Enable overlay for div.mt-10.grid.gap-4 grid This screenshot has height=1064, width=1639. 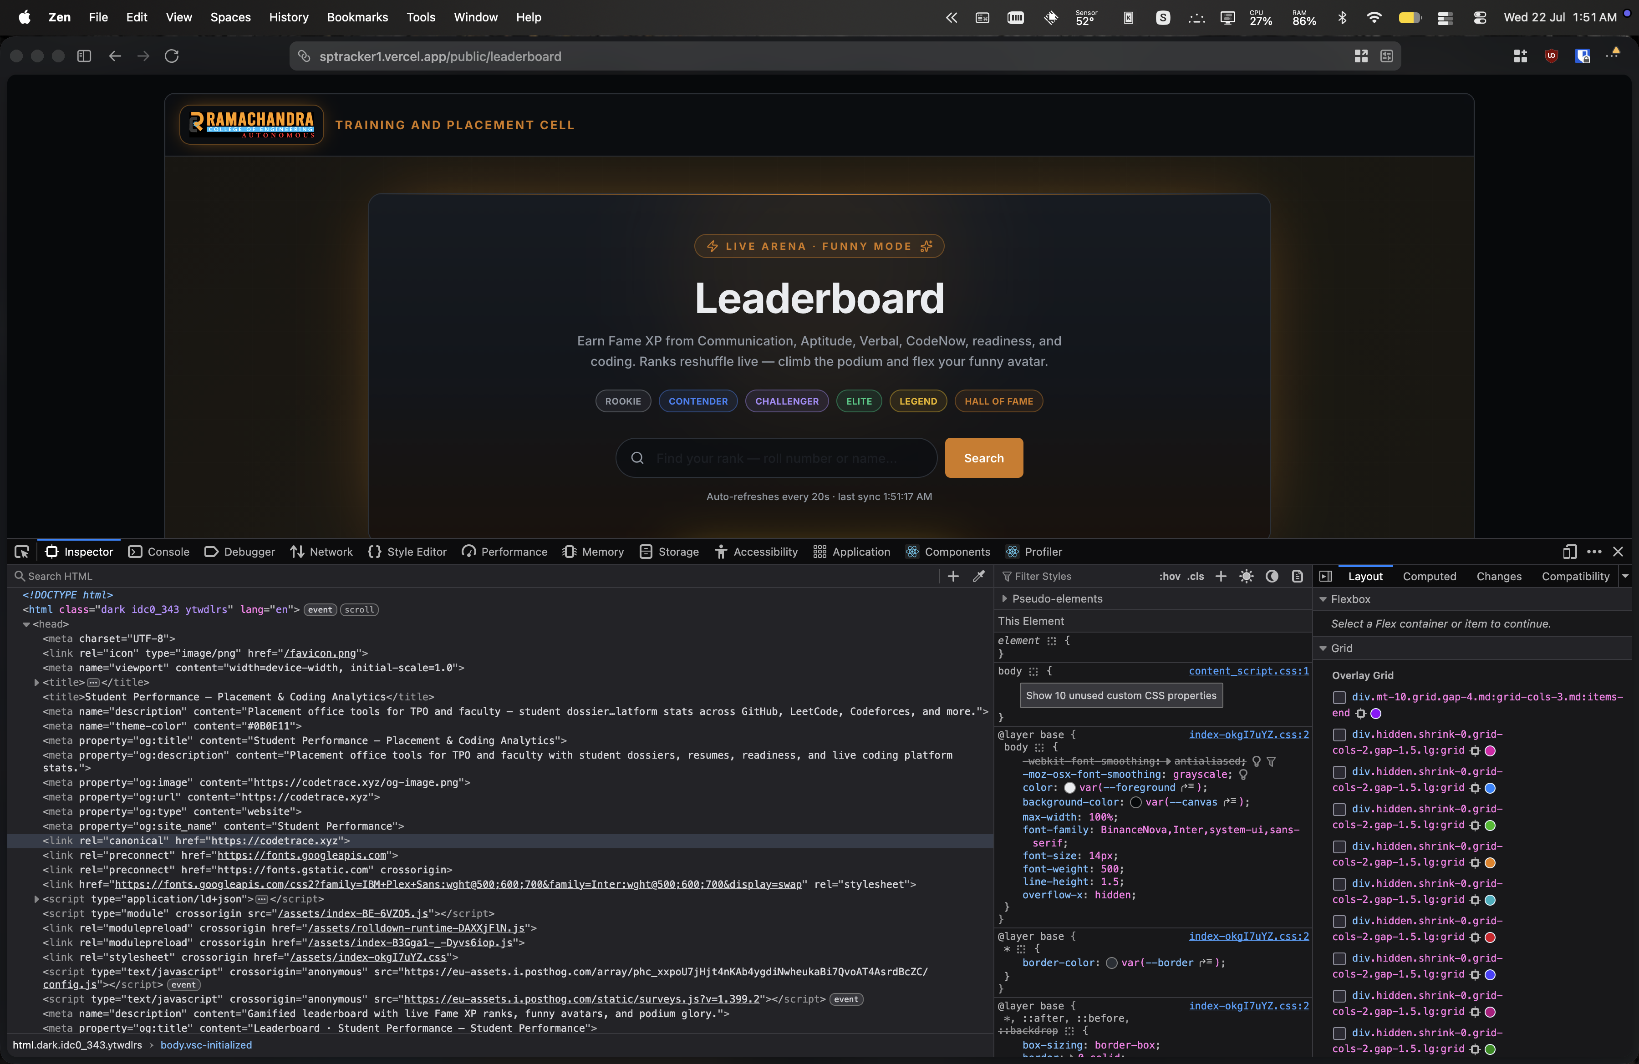click(1339, 697)
